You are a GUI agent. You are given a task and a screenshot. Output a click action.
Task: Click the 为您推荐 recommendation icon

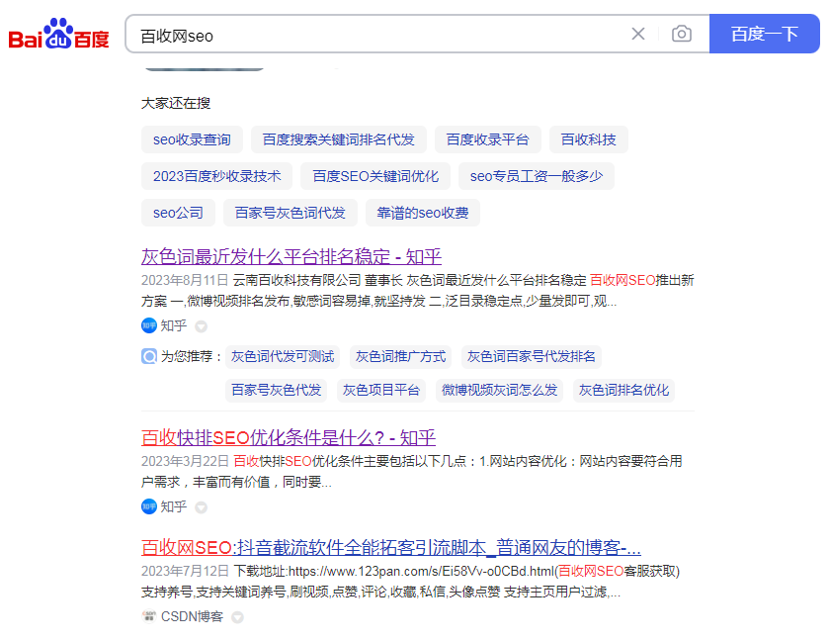click(x=149, y=356)
